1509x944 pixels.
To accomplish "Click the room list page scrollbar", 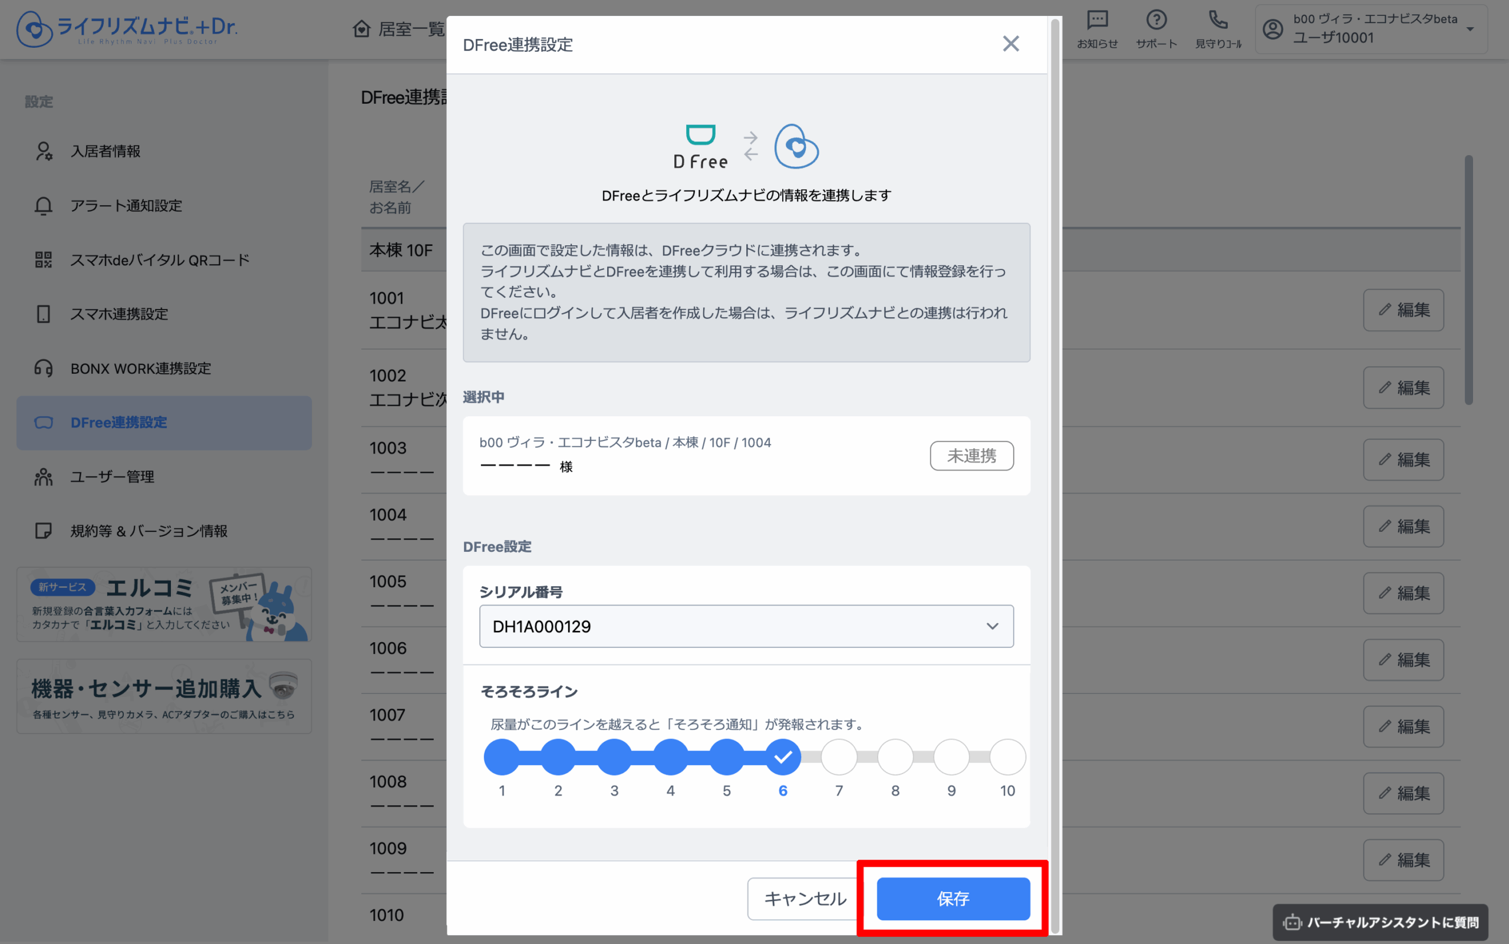I will coord(1468,279).
